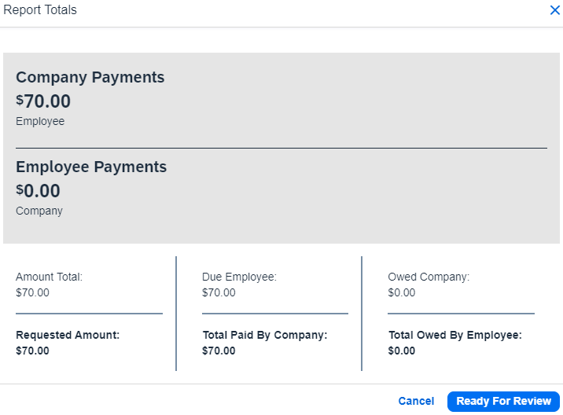Click the Total Paid By Company label
This screenshot has height=415, width=563.
pyautogui.click(x=264, y=335)
